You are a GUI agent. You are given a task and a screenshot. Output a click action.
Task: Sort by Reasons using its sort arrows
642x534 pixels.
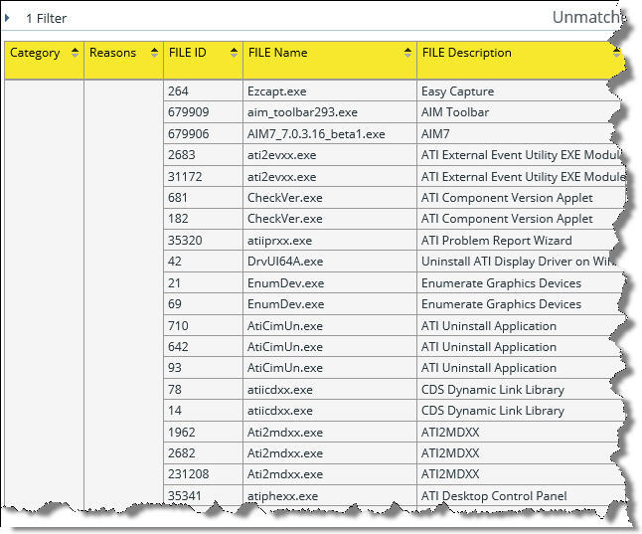coord(154,53)
